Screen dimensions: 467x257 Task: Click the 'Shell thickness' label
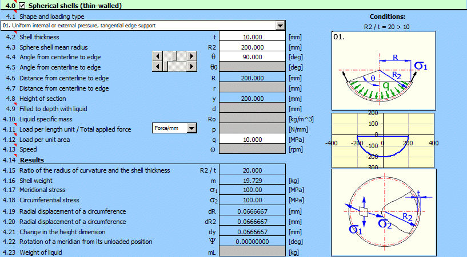coord(39,37)
